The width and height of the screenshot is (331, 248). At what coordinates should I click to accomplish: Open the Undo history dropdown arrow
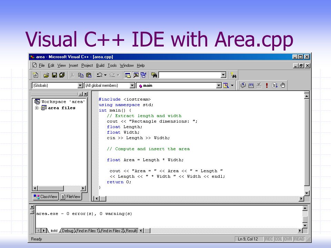pyautogui.click(x=106, y=75)
